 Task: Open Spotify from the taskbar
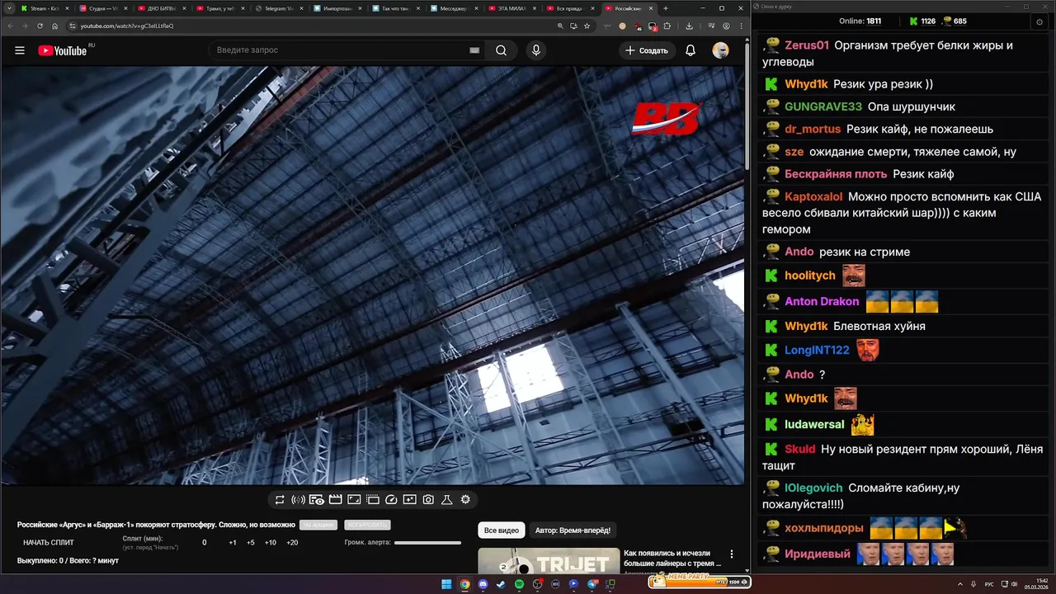point(519,584)
